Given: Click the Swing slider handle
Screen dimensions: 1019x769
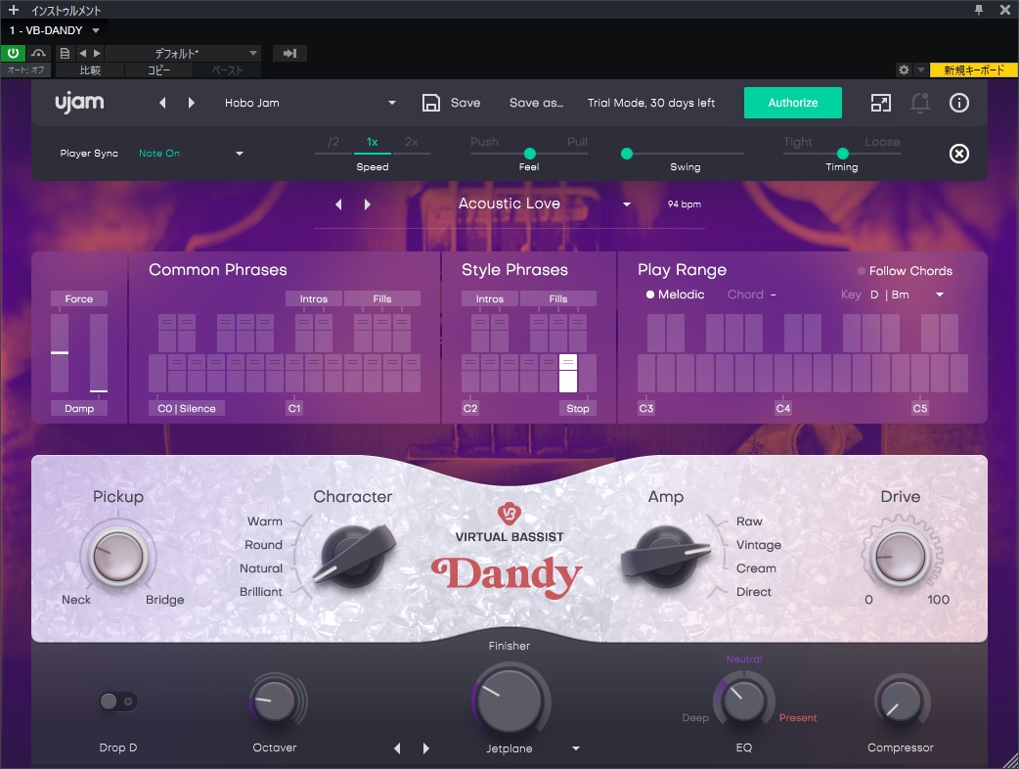Looking at the screenshot, I should (x=627, y=154).
